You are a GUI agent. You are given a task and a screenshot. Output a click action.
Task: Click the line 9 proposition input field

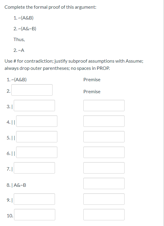(34, 199)
